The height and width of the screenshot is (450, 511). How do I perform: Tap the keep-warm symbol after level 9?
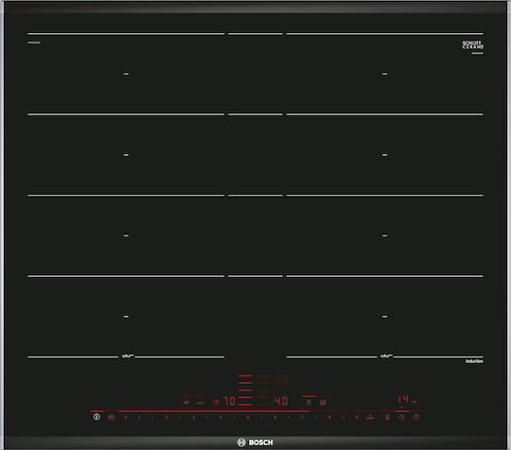click(370, 417)
